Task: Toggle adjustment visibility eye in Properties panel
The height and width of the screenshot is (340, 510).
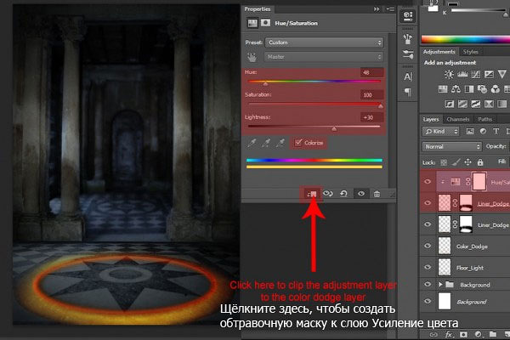Action: [x=360, y=194]
